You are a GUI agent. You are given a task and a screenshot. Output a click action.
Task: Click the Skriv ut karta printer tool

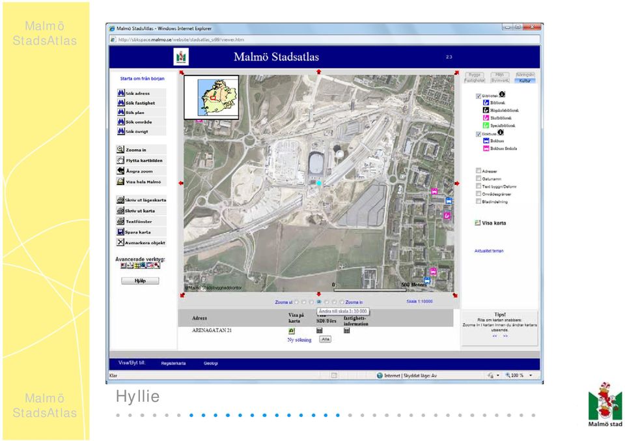(x=141, y=210)
